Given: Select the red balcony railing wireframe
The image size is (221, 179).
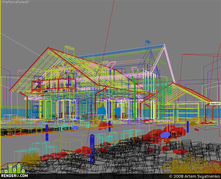Looking at the screenshot, I should point(54,85).
